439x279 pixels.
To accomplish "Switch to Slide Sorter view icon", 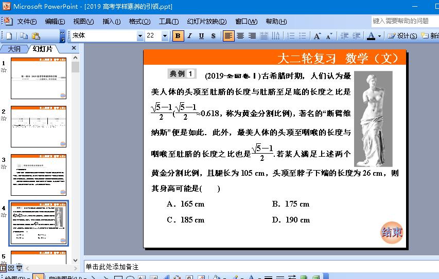I will click(x=11, y=268).
